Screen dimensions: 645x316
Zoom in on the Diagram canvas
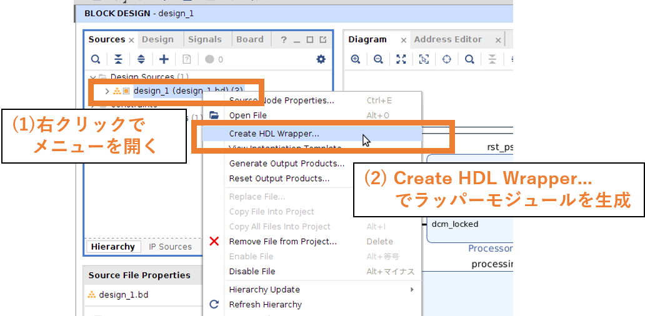click(356, 59)
